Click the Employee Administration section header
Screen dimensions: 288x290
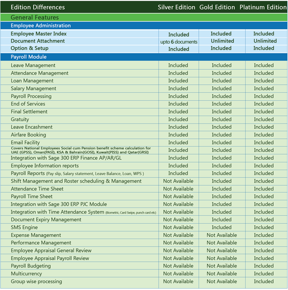144,26
